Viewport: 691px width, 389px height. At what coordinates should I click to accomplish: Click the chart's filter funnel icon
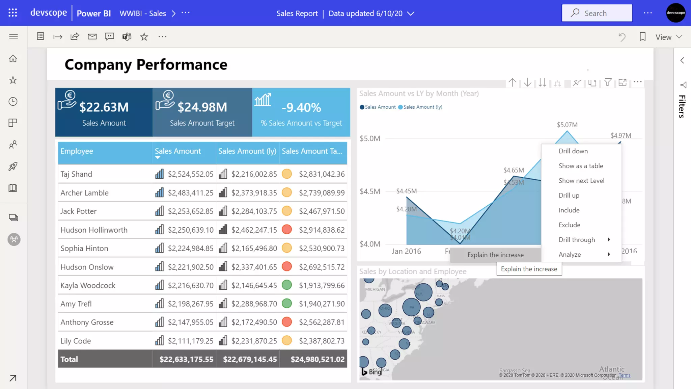pyautogui.click(x=608, y=82)
